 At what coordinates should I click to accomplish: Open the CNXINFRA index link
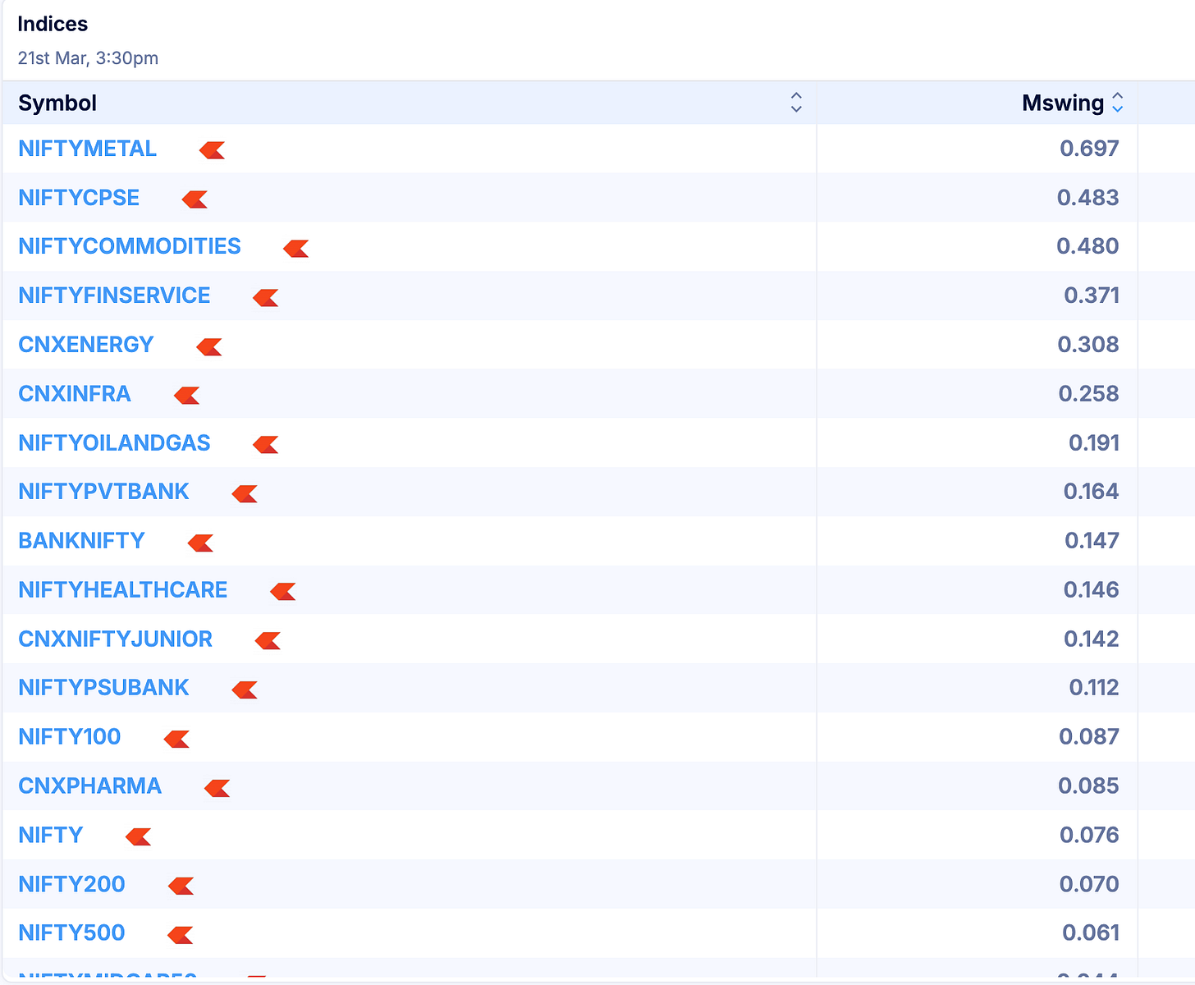[75, 394]
